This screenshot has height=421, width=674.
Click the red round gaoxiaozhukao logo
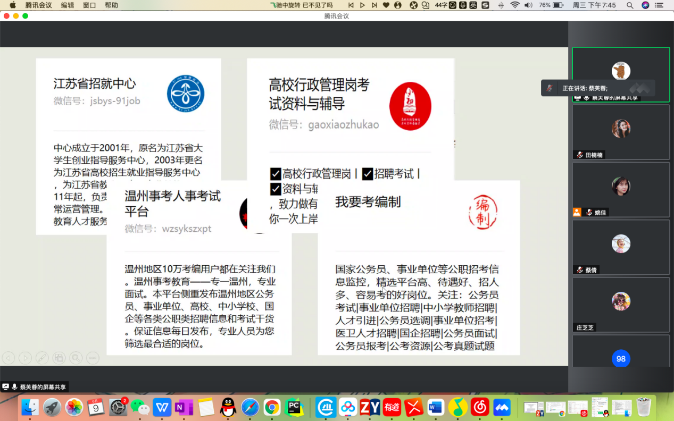pyautogui.click(x=410, y=106)
